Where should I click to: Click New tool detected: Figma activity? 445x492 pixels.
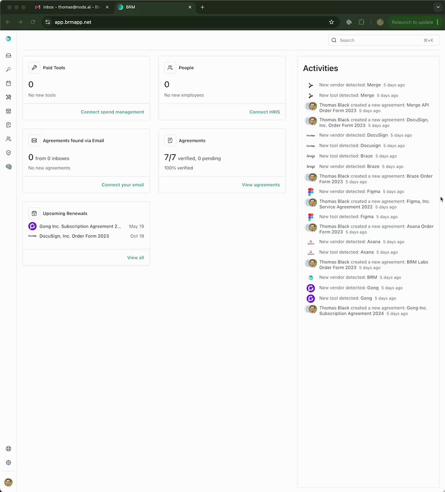coord(358,217)
